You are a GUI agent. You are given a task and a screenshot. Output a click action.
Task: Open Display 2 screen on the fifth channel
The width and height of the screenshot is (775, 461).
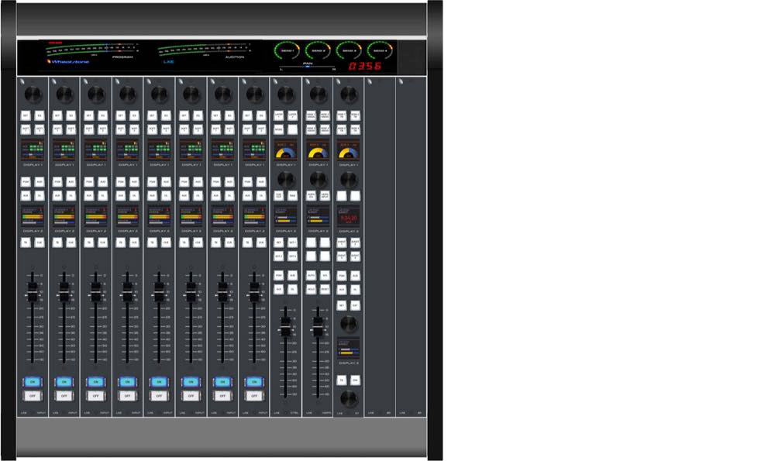(159, 215)
